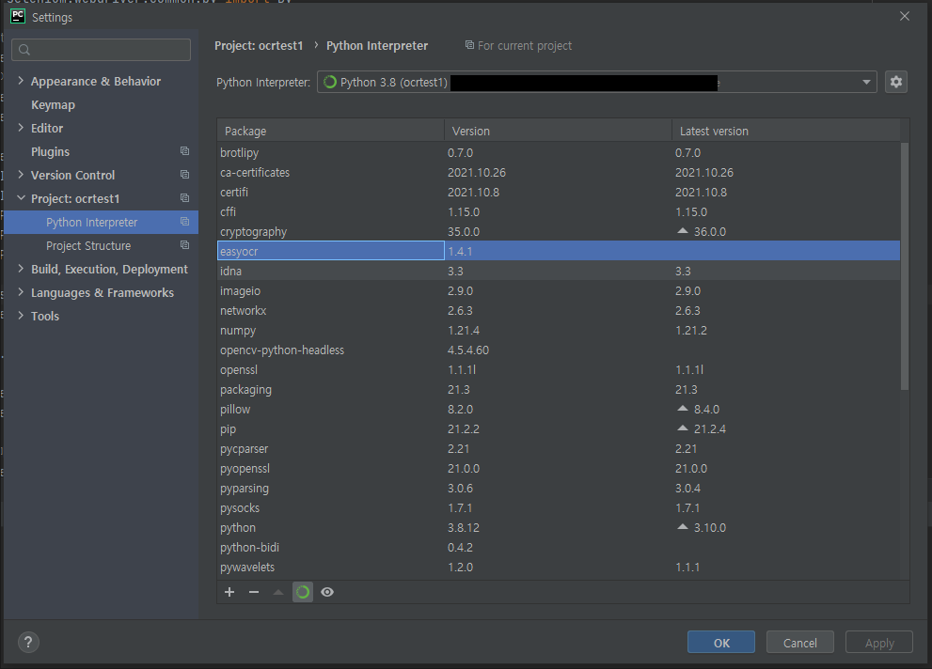Viewport: 932px width, 669px height.
Task: Expand the Editor section
Action: 21,127
